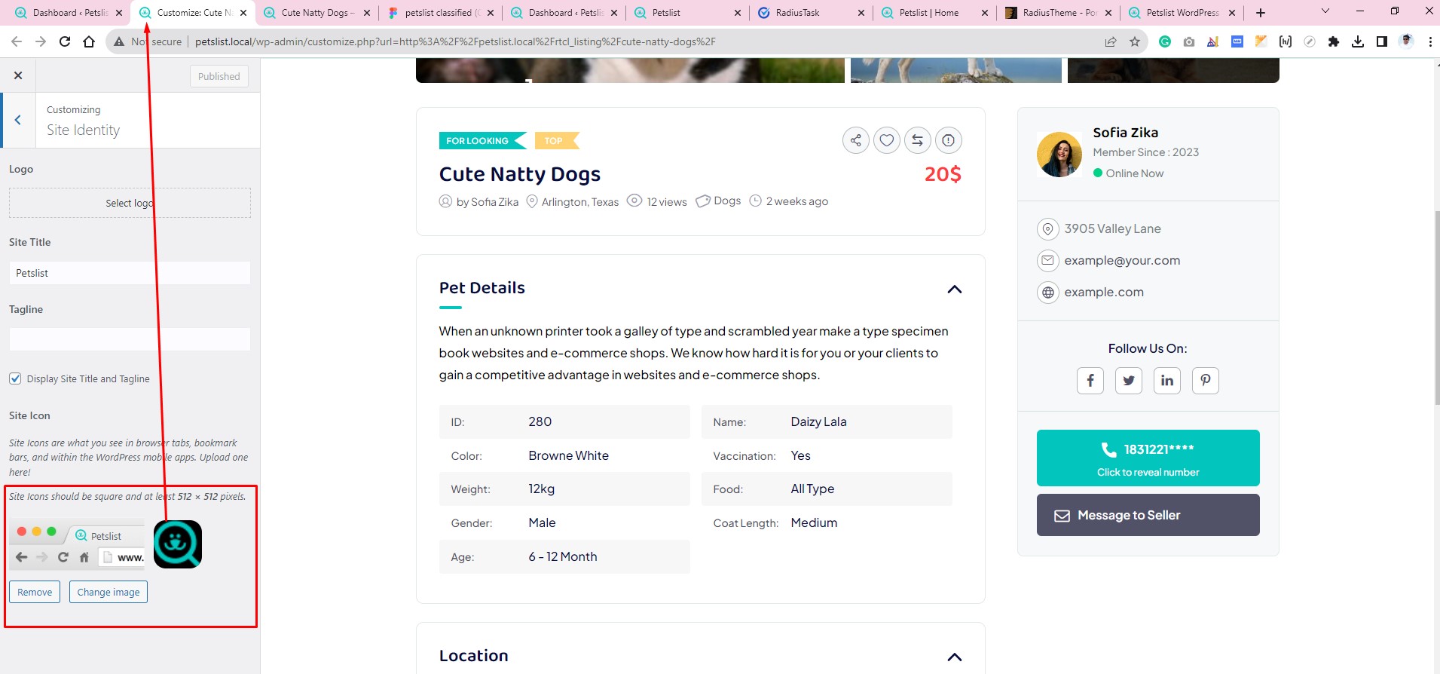
Task: Reload the browser page
Action: 65,41
